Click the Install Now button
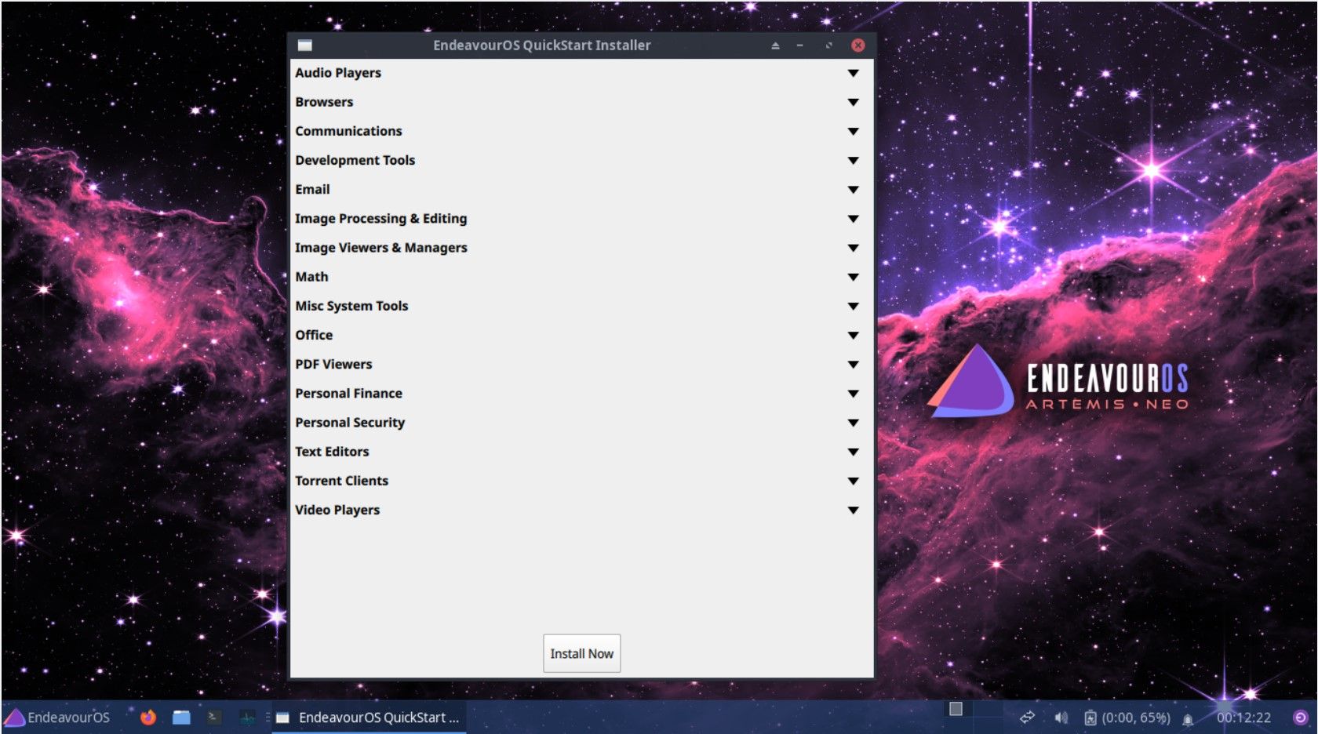The height and width of the screenshot is (734, 1318). 581,653
